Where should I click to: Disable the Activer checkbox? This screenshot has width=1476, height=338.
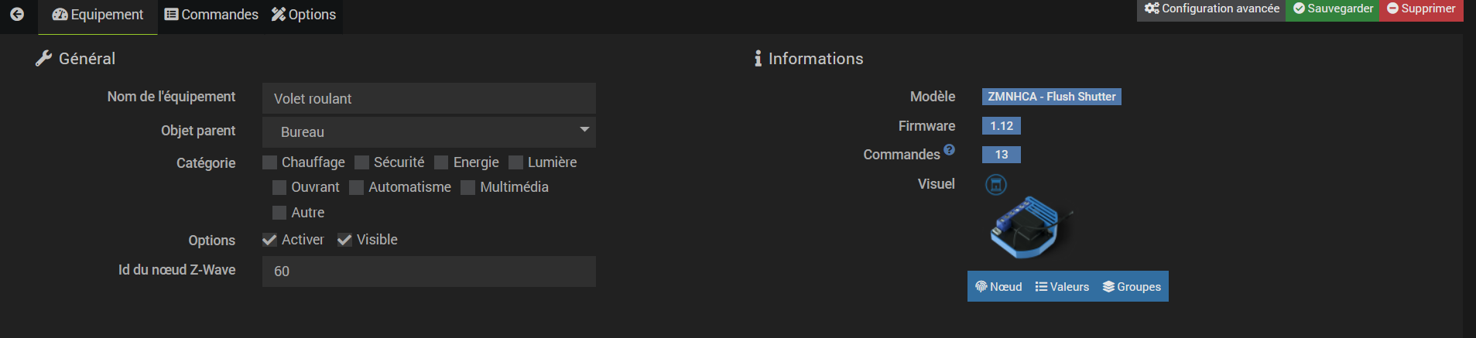pyautogui.click(x=269, y=240)
